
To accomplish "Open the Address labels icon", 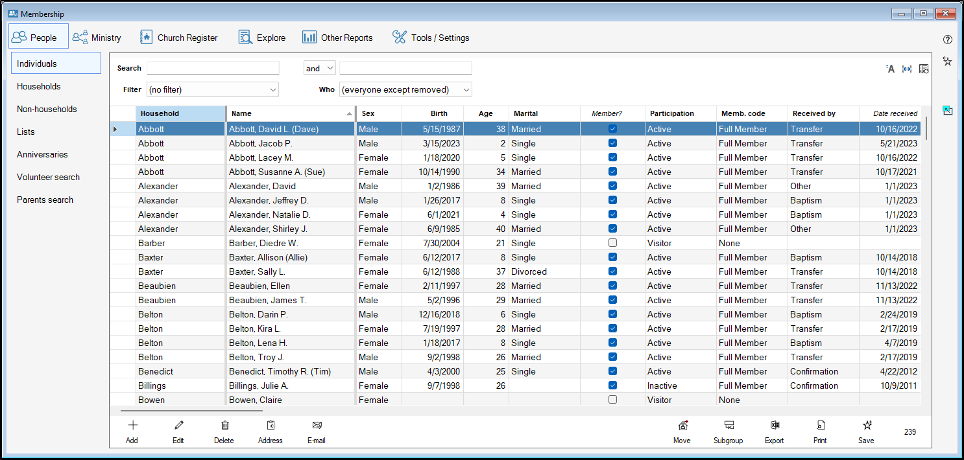I will pyautogui.click(x=271, y=426).
